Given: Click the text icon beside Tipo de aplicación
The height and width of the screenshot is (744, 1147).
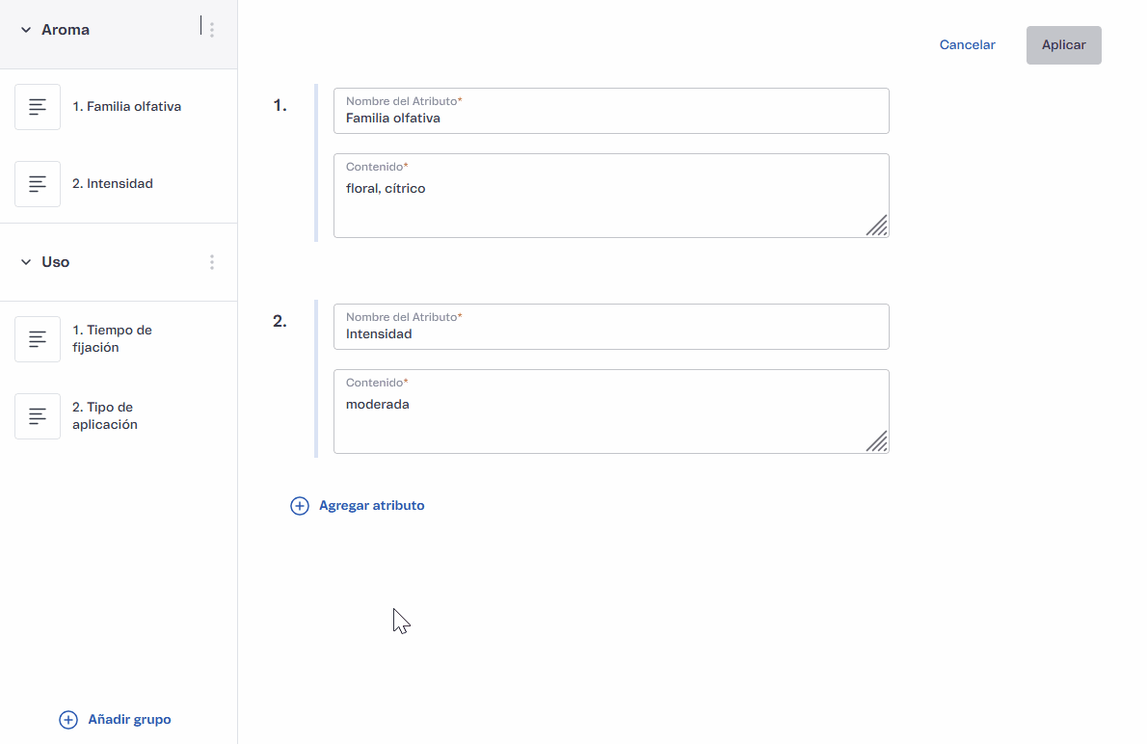Looking at the screenshot, I should [38, 416].
